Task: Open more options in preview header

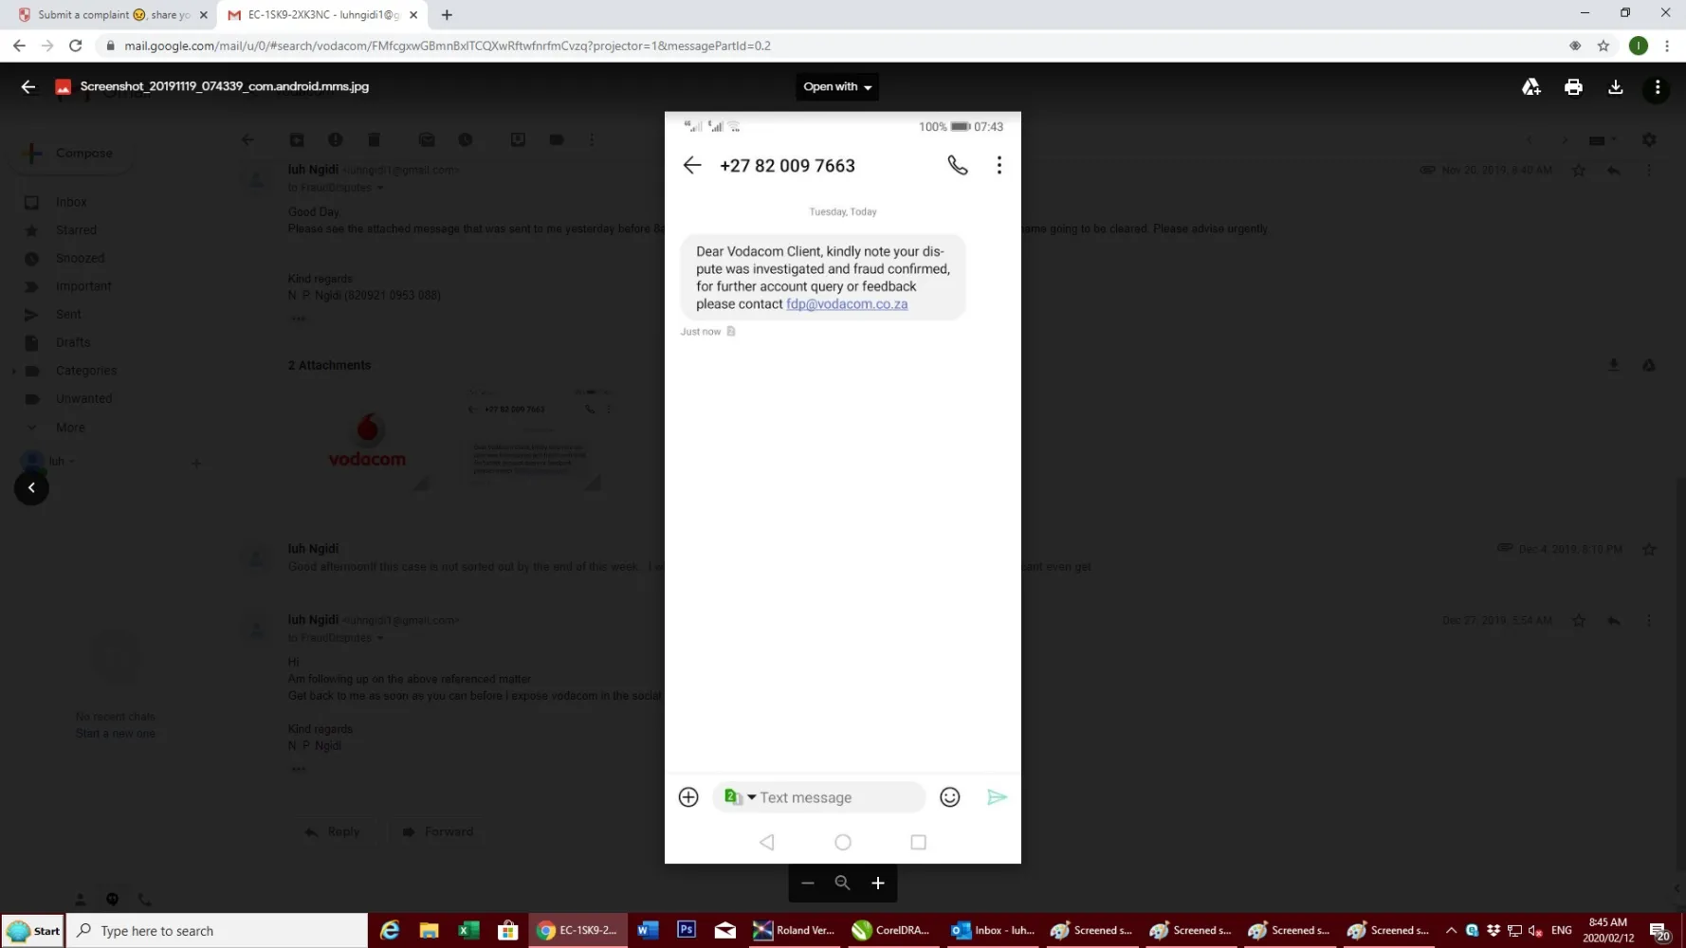Action: tap(1658, 86)
